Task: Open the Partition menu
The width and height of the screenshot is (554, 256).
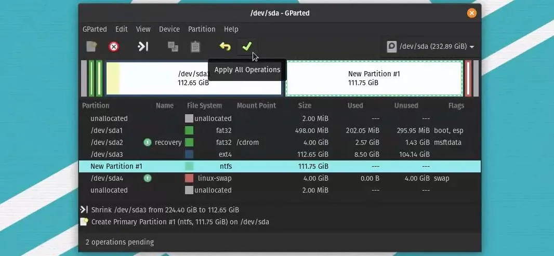Action: 202,29
